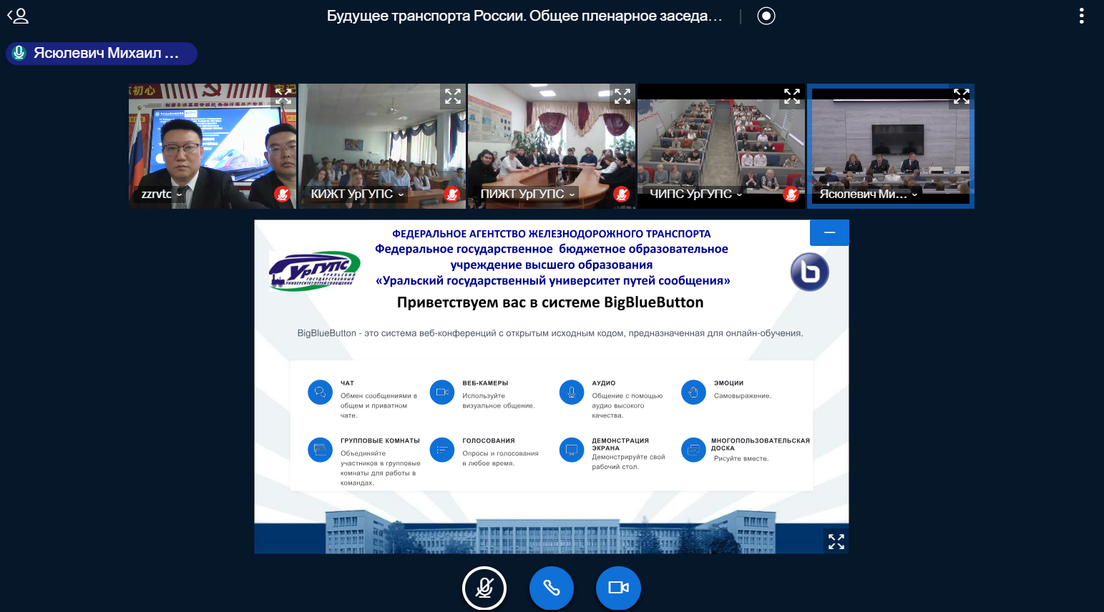The width and height of the screenshot is (1104, 612).
Task: Open the three-dot options menu
Action: click(1081, 16)
